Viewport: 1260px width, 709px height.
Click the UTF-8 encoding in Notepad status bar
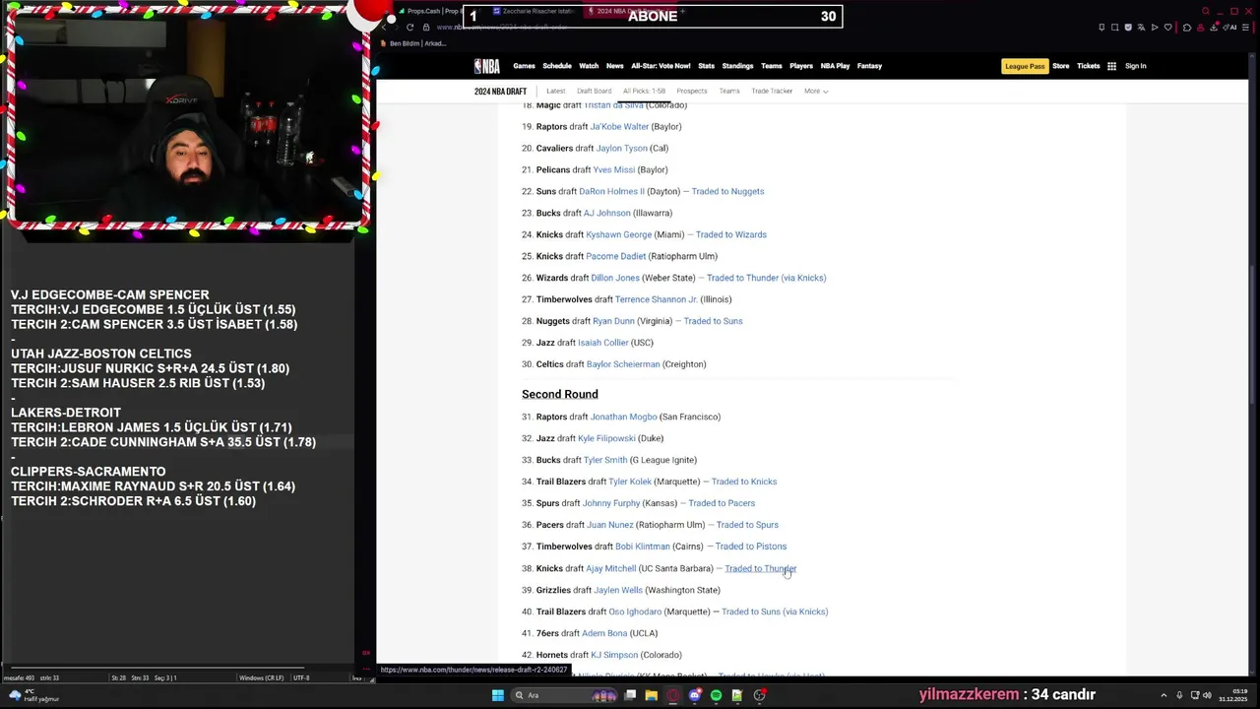(301, 677)
